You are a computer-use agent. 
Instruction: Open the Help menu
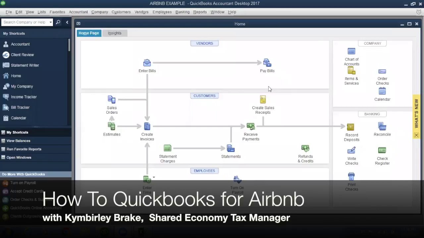(232, 12)
